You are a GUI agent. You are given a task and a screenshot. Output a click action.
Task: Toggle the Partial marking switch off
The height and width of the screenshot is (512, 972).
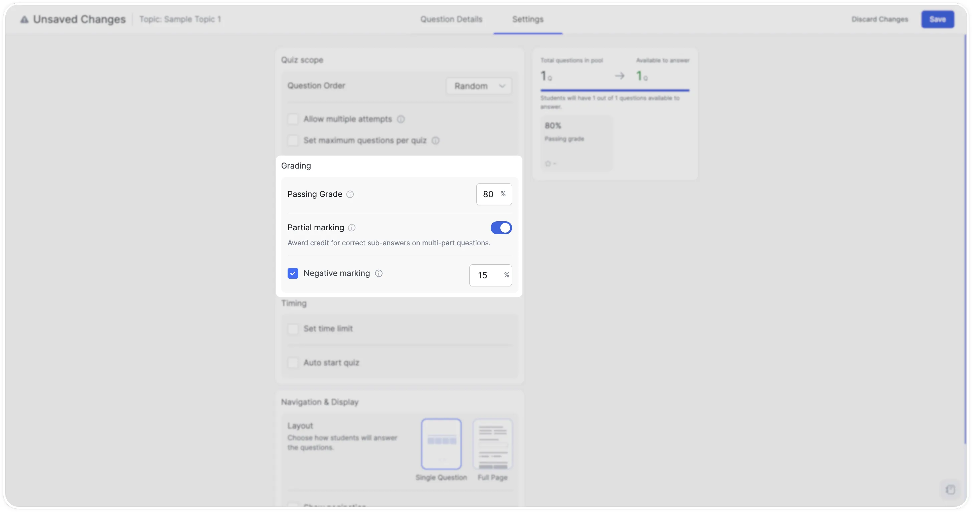point(501,228)
